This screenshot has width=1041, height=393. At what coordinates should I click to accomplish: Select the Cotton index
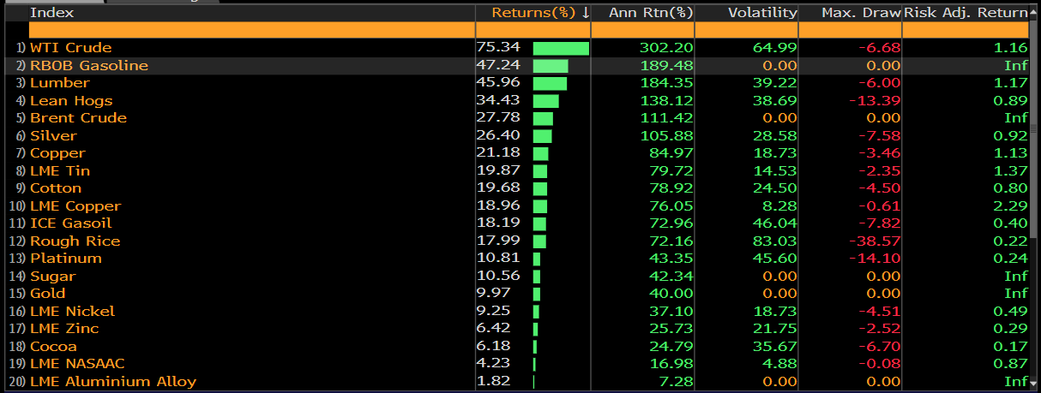click(56, 188)
